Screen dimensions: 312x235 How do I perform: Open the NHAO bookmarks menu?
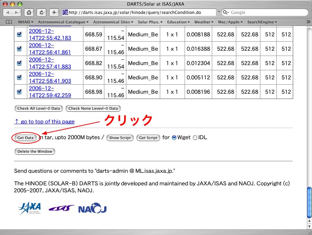[x=25, y=22]
